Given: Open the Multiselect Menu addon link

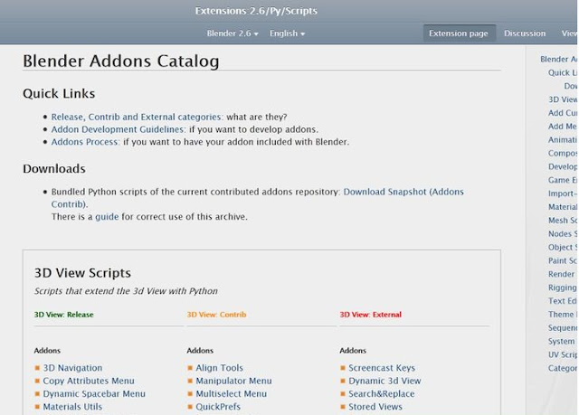Looking at the screenshot, I should [231, 393].
